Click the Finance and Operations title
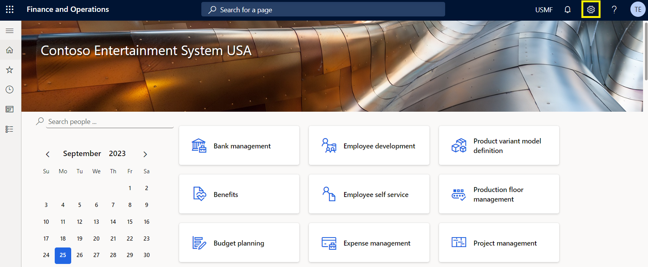 (x=68, y=10)
